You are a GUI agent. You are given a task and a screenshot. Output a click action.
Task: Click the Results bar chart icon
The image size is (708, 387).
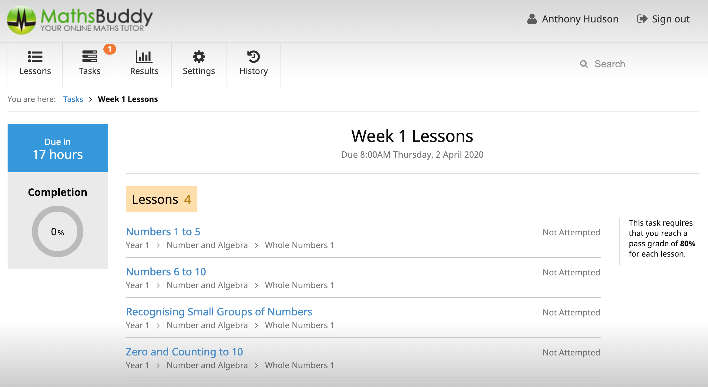pos(144,57)
